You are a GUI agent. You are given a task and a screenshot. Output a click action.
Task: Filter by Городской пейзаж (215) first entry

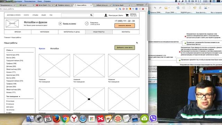point(15,60)
